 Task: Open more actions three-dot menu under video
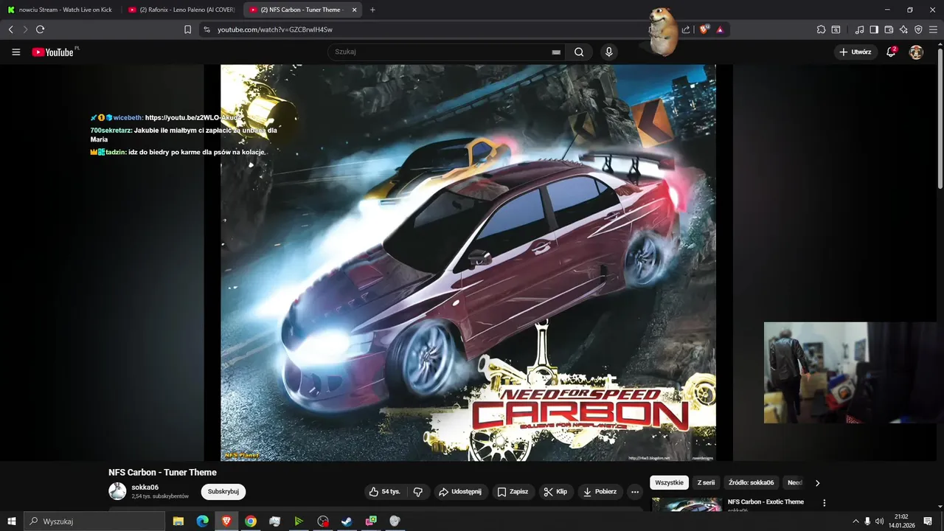tap(634, 492)
